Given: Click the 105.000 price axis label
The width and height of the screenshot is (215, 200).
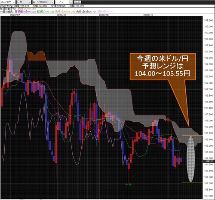Looking at the screenshot, I should [209, 152].
